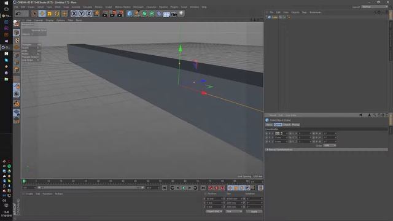Play animation forwards
This screenshot has width=393, height=221.
coord(184,188)
